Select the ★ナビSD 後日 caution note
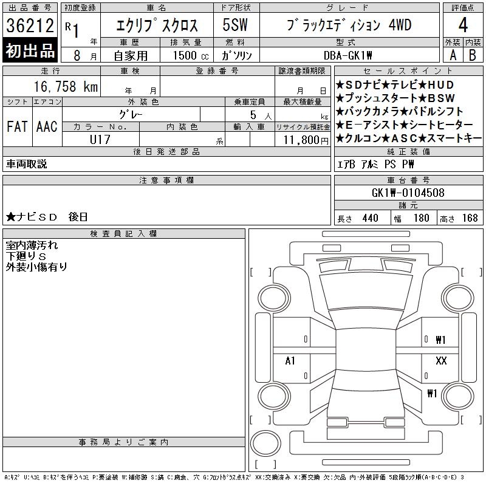Image resolution: width=486 pixels, height=486 pixels. [47, 216]
